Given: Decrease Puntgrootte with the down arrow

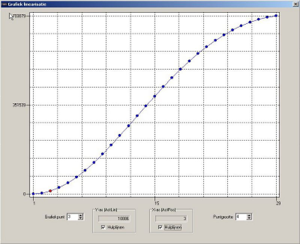Looking at the screenshot, I should (249, 219).
